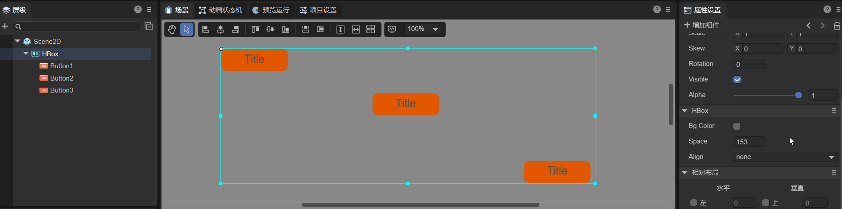
Task: Open the Align dropdown set to none
Action: point(785,157)
